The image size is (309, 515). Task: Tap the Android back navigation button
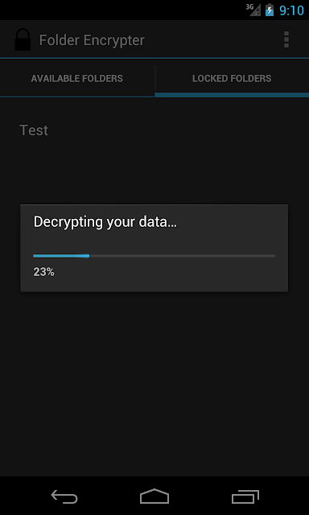click(64, 496)
